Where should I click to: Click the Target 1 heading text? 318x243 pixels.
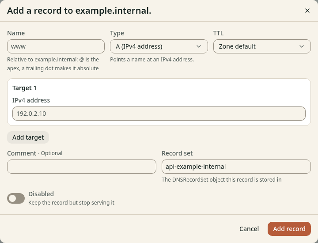tap(24, 88)
